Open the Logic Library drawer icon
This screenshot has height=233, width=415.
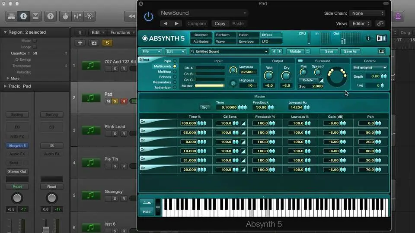click(12, 16)
